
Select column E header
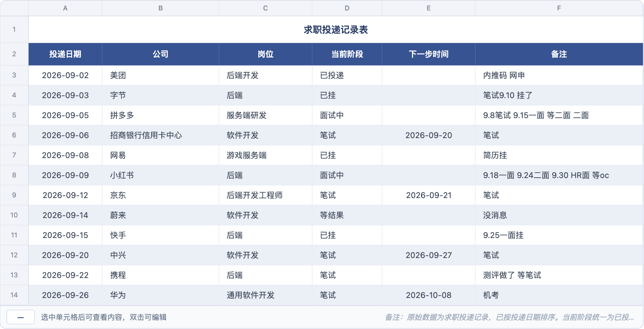pos(429,8)
